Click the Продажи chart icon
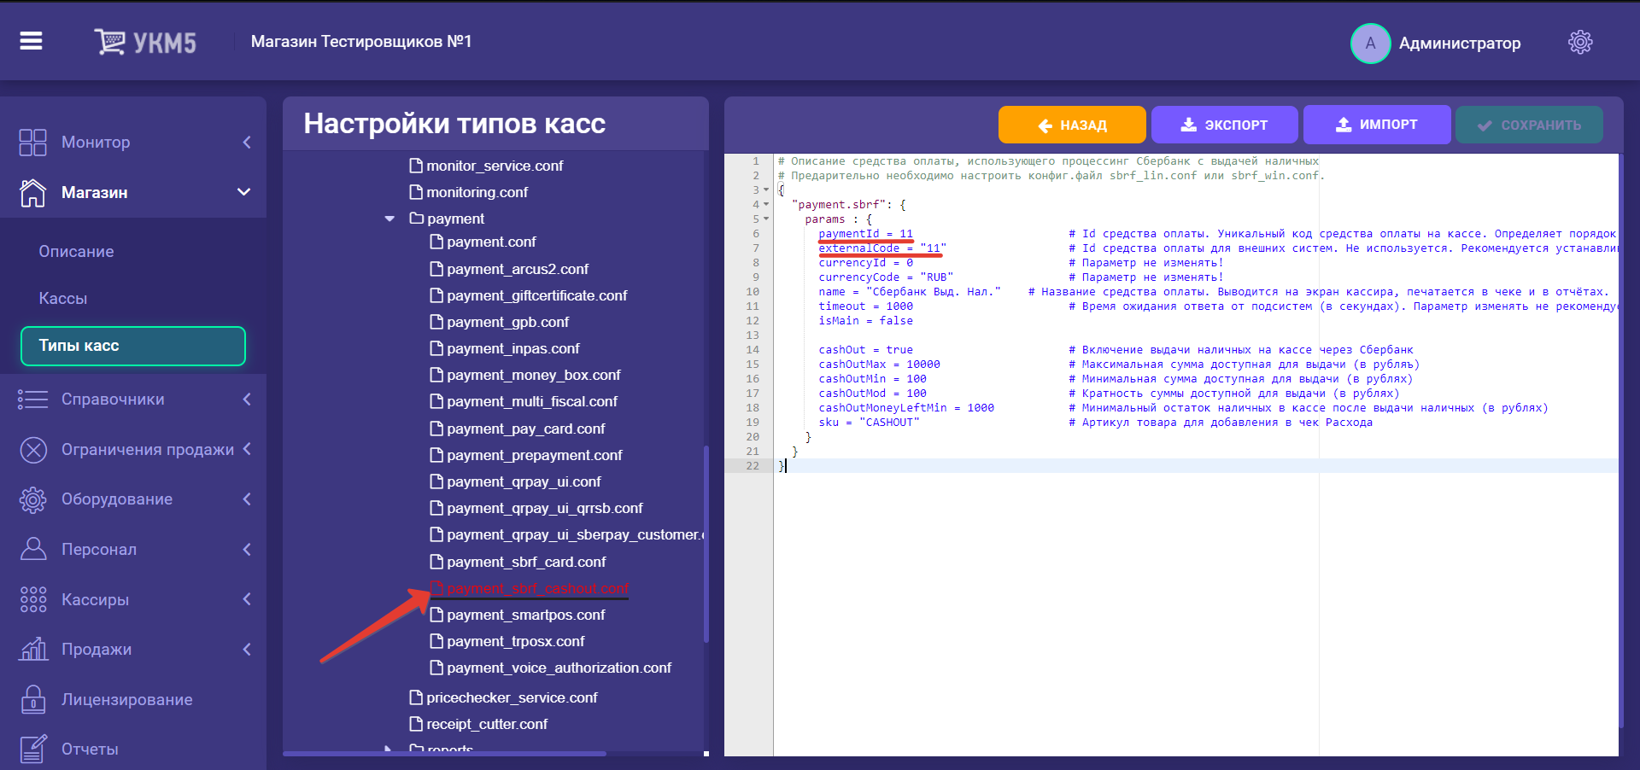Viewport: 1640px width, 770px height. tap(33, 649)
